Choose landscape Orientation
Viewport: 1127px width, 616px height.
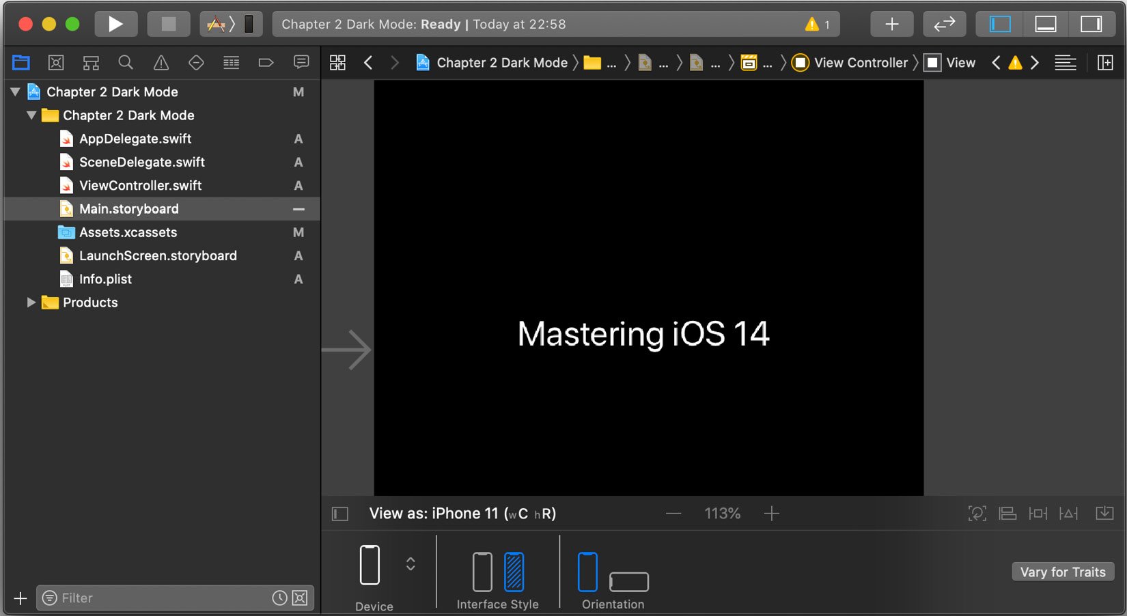click(x=629, y=582)
